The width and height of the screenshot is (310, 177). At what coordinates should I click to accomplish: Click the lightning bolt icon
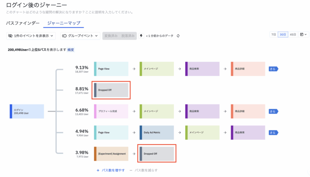pyautogui.click(x=141, y=36)
